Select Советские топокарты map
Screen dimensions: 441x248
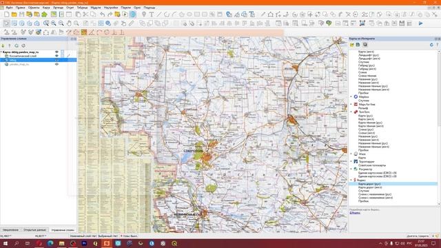pos(372,165)
